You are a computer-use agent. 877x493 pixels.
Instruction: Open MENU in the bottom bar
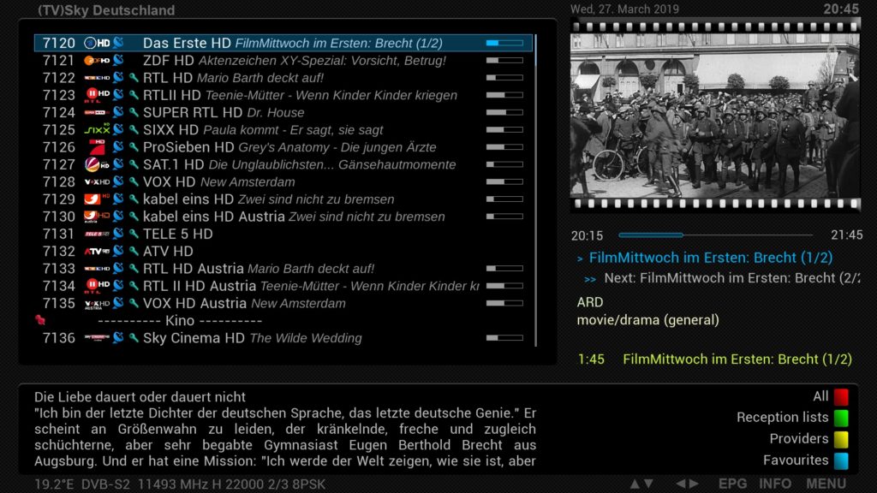[826, 484]
